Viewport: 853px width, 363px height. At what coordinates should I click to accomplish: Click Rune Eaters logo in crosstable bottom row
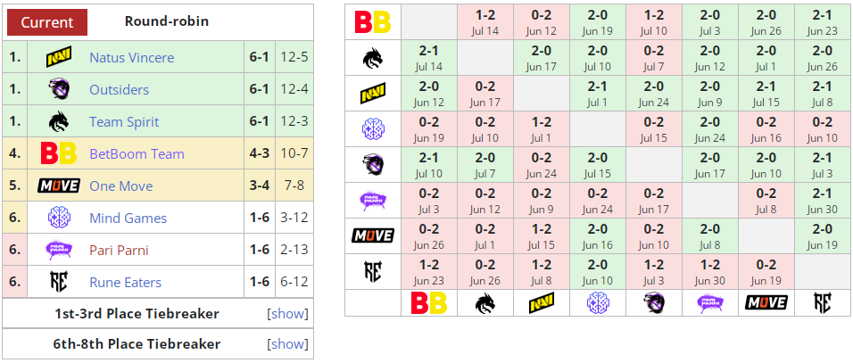(822, 302)
